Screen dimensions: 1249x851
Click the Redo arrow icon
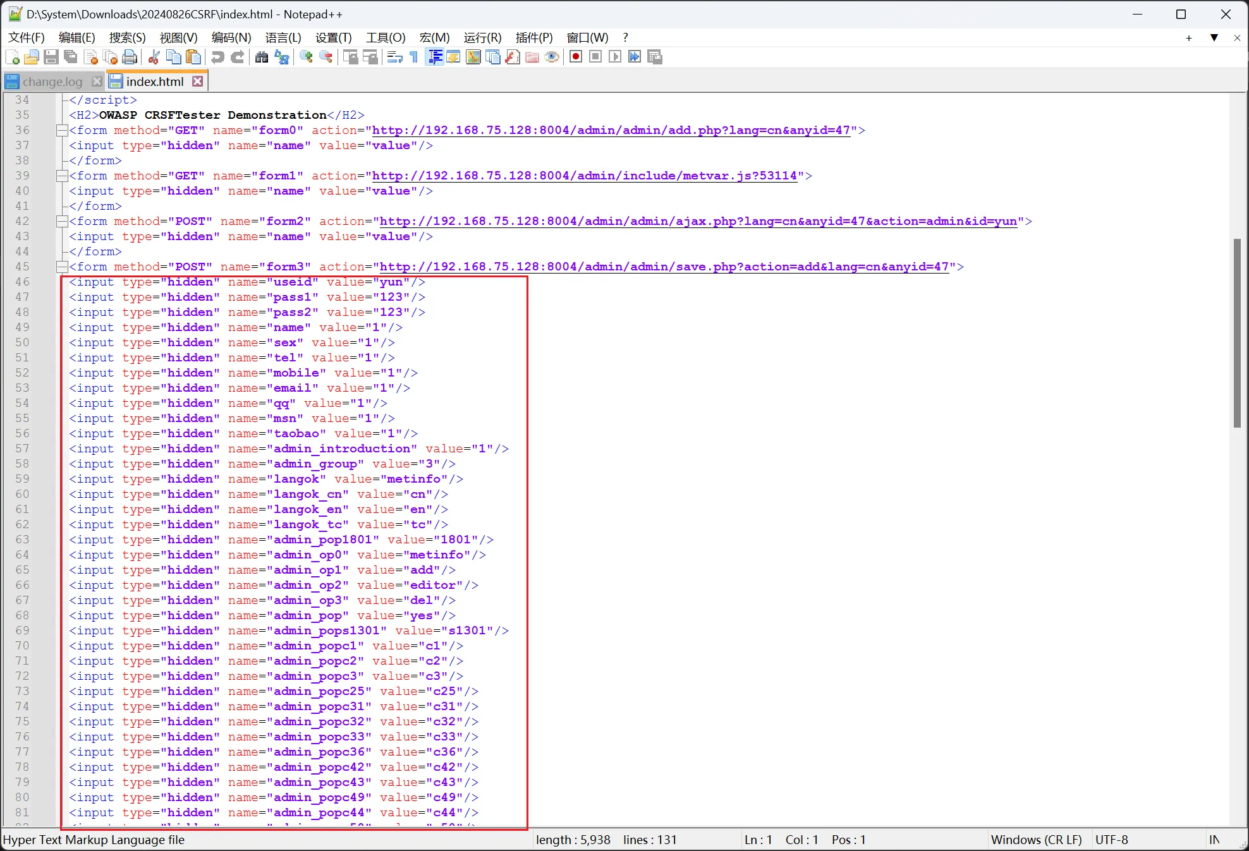coord(237,57)
